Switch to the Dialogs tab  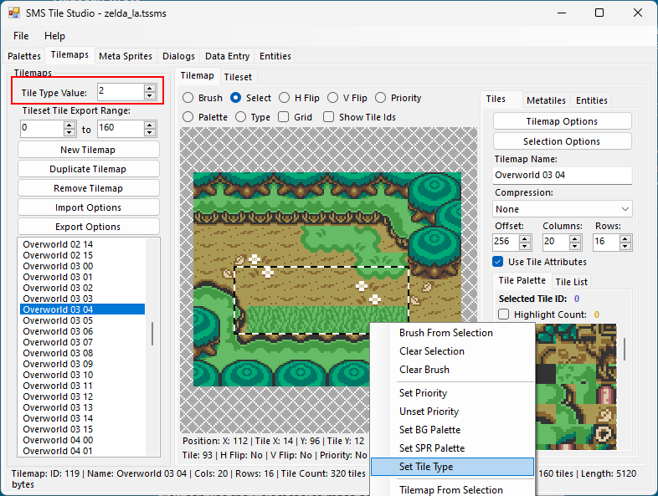click(x=179, y=56)
